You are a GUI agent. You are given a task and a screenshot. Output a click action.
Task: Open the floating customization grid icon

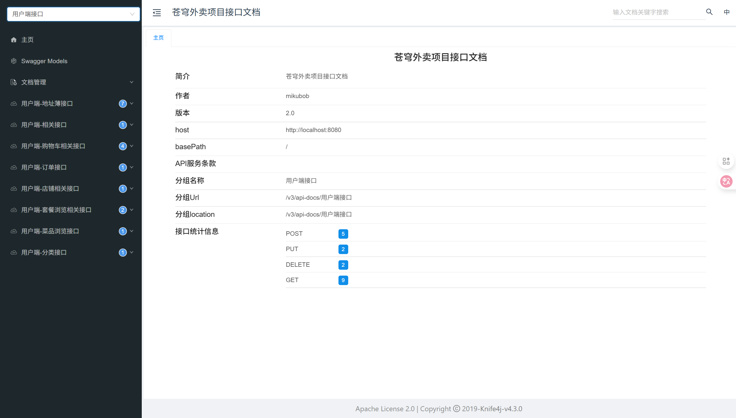726,161
